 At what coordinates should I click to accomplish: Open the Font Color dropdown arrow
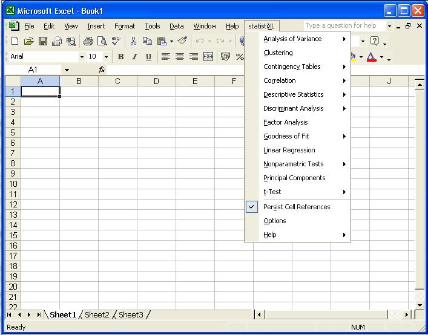381,57
